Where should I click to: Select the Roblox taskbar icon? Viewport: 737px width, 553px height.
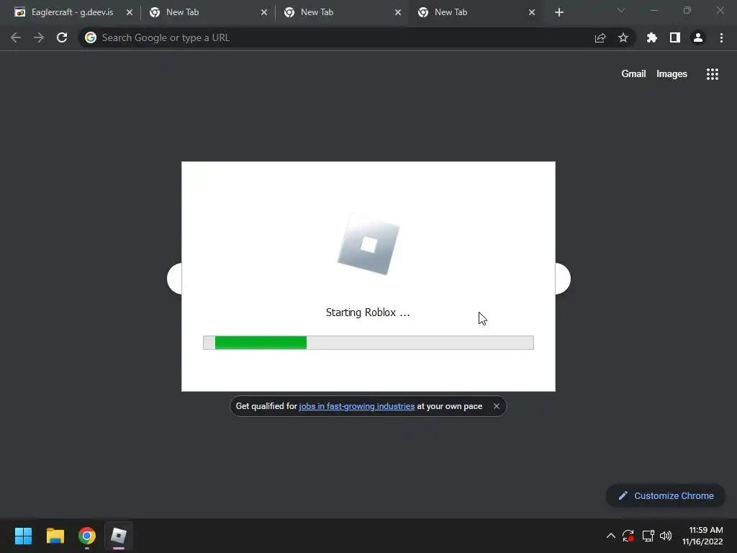click(x=119, y=536)
